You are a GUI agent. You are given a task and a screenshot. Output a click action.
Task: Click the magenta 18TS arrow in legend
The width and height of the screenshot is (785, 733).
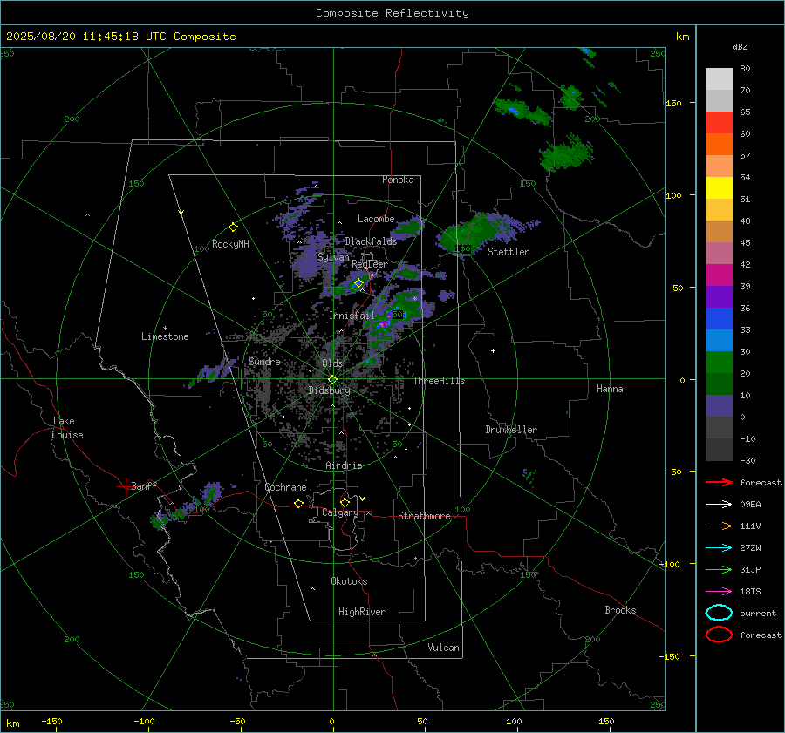click(719, 592)
